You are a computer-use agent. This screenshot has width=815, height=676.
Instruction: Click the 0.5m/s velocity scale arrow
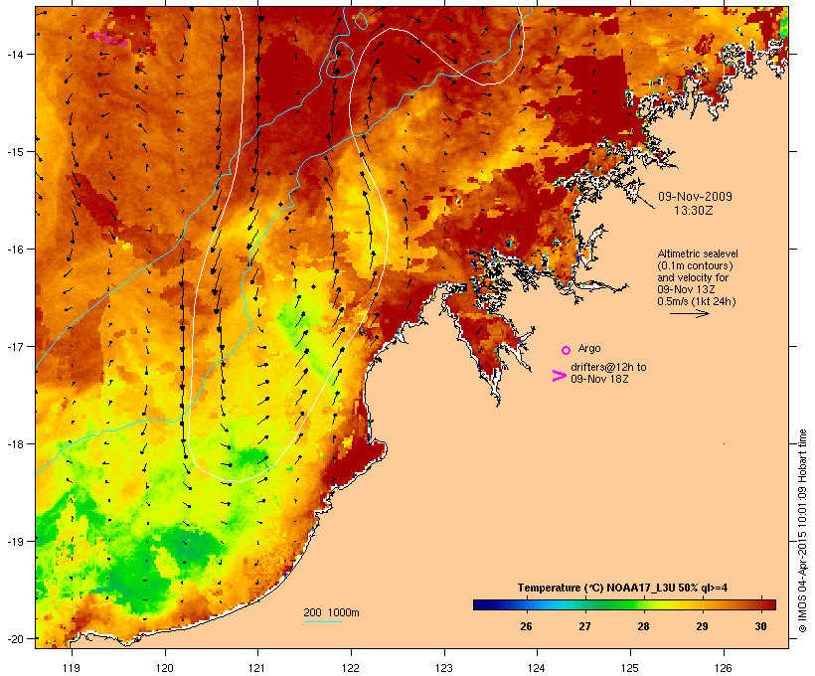click(x=689, y=313)
